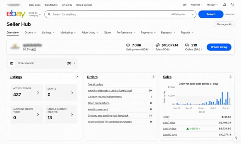Click the Orders to ship box icon
The width and height of the screenshot is (241, 144).
tap(12, 63)
